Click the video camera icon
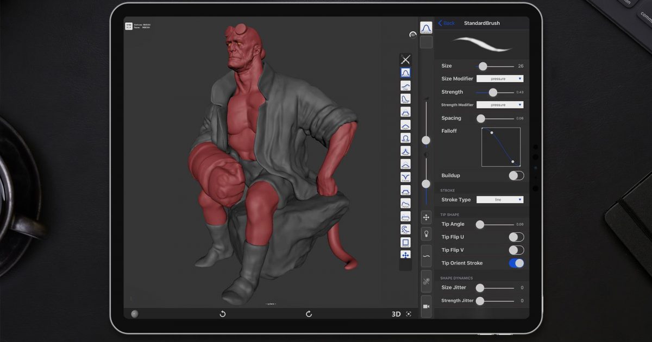This screenshot has height=342, width=652. click(426, 307)
